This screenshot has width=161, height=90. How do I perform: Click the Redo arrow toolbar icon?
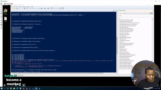tap(33, 8)
